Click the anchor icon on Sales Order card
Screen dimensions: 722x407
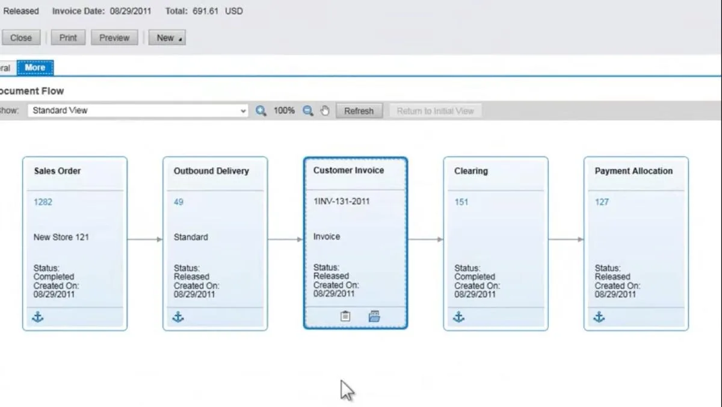[38, 317]
